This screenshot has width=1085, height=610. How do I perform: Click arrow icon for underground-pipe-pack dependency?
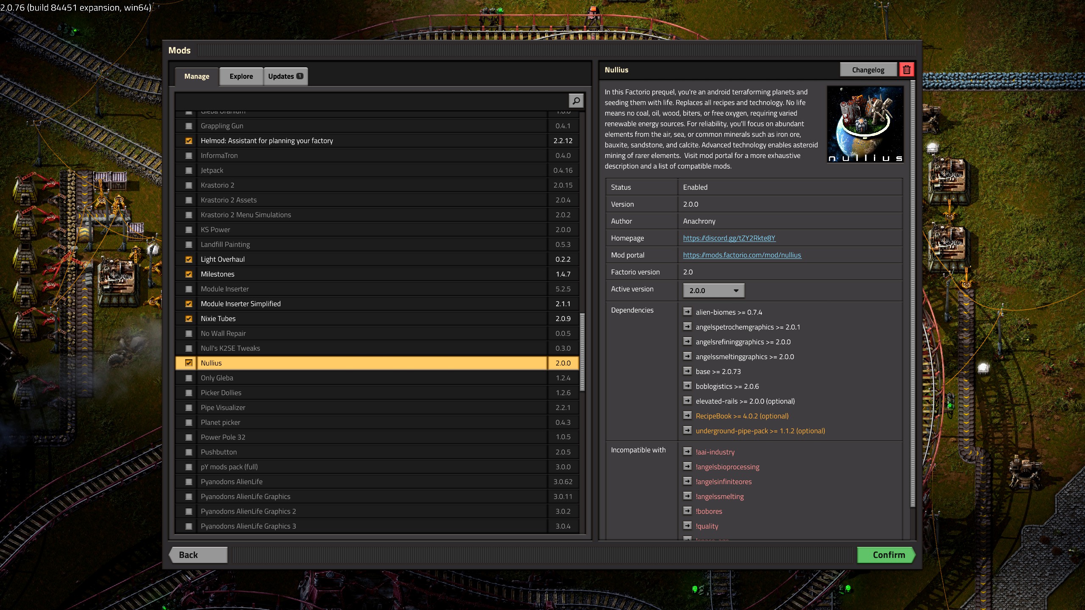pyautogui.click(x=687, y=430)
